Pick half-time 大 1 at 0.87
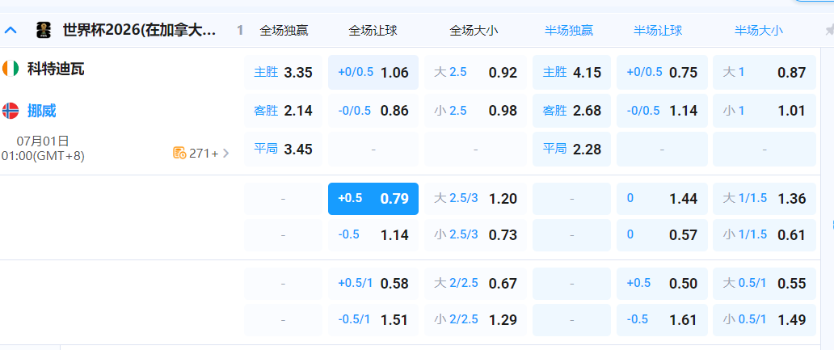This screenshot has width=834, height=350. pyautogui.click(x=764, y=72)
